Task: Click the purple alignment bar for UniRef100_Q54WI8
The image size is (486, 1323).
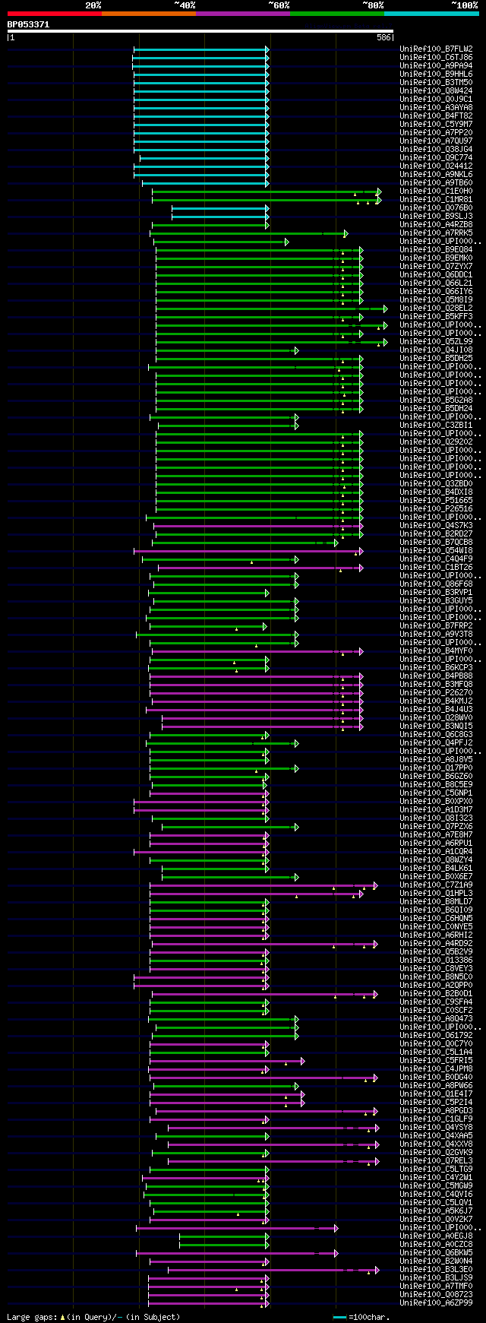Action: 248,551
